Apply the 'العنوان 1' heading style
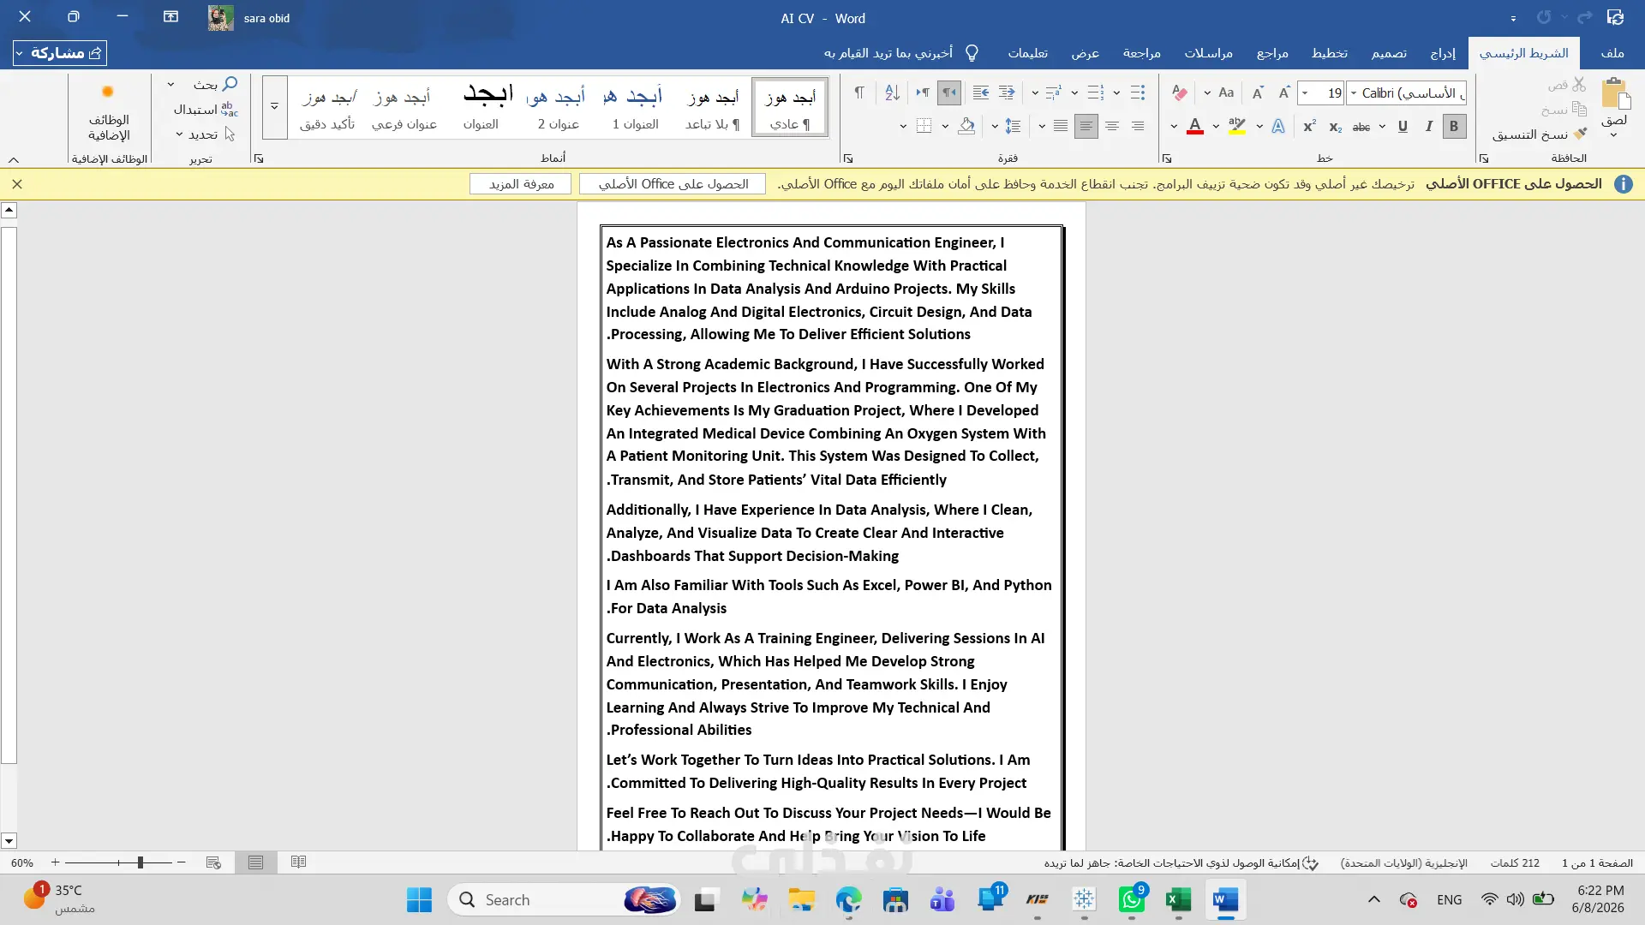The height and width of the screenshot is (925, 1645). pos(635,107)
